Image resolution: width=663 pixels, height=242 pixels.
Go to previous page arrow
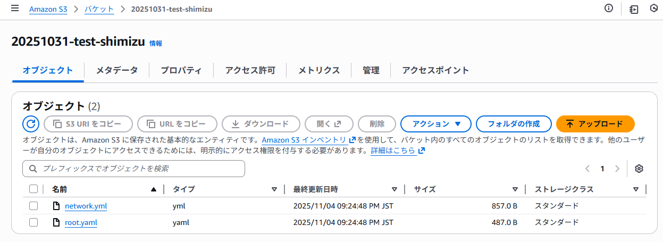pyautogui.click(x=588, y=169)
